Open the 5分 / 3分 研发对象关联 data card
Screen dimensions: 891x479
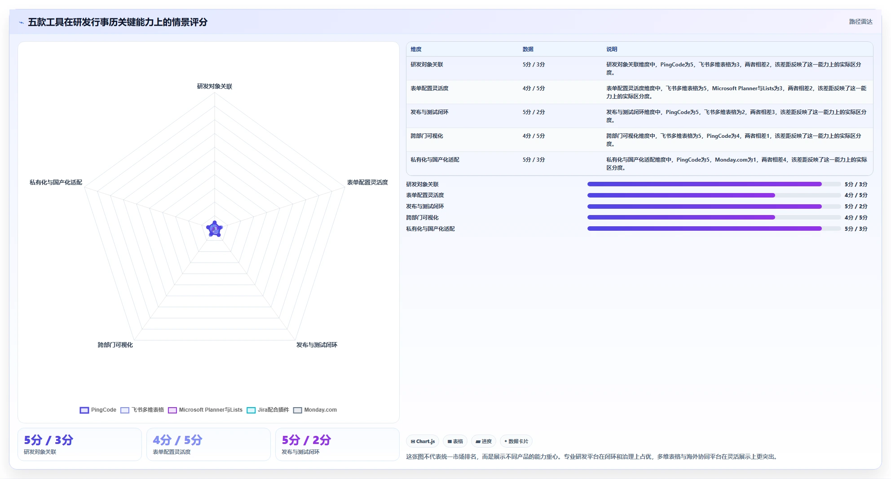point(79,444)
